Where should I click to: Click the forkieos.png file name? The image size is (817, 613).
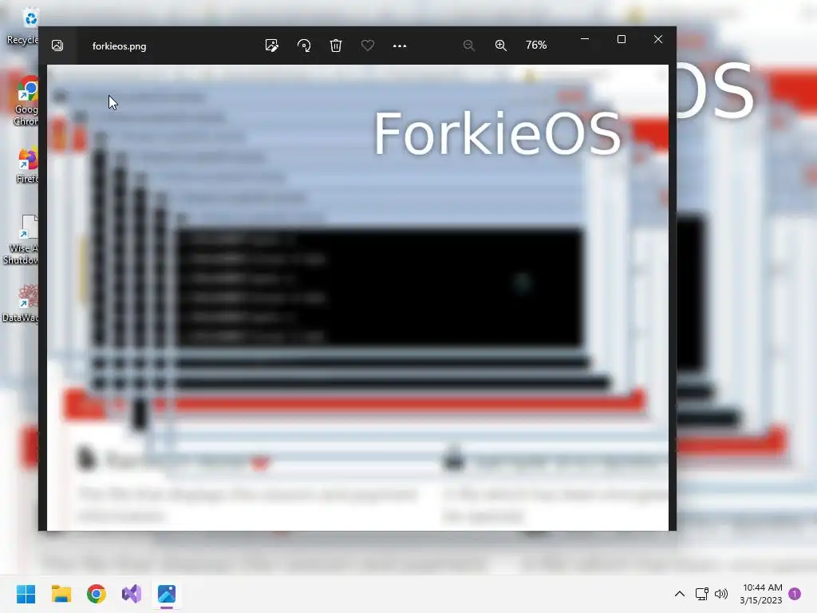click(x=120, y=45)
